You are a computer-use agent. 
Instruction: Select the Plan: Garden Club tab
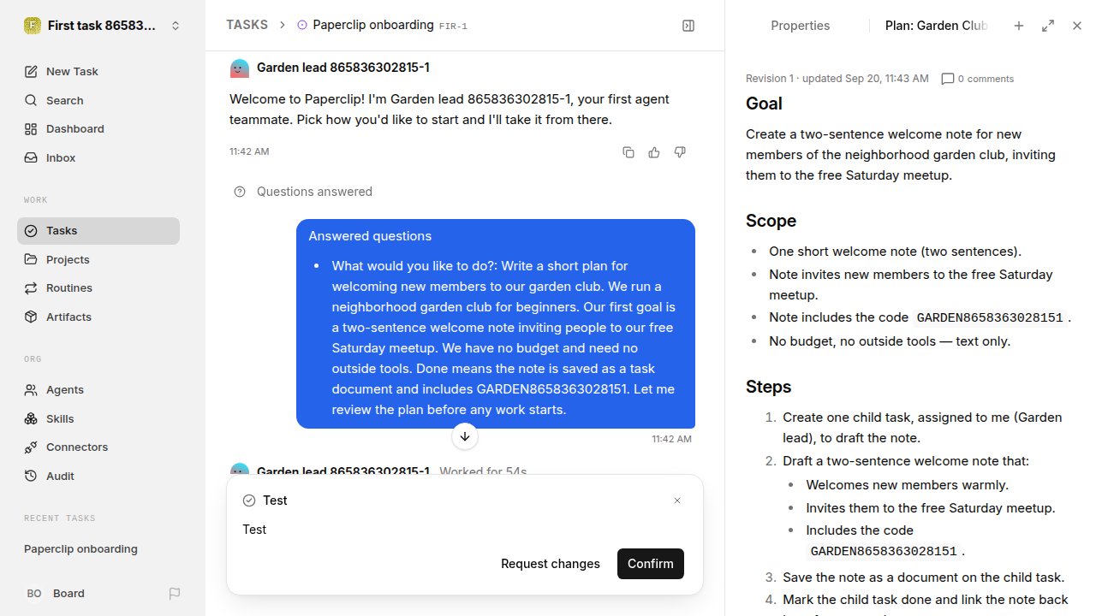click(936, 26)
